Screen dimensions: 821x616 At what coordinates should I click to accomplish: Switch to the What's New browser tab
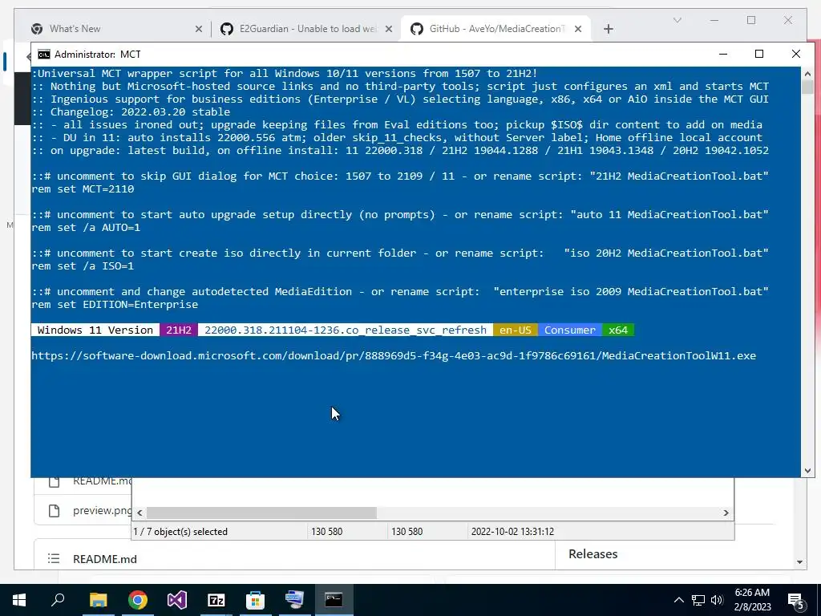coord(115,29)
